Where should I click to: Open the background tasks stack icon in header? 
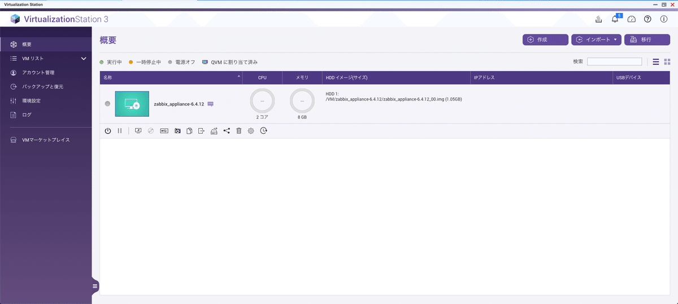point(599,19)
